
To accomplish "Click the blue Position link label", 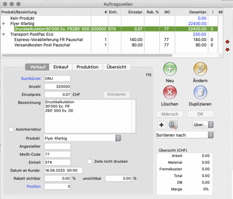I will point(34,187).
